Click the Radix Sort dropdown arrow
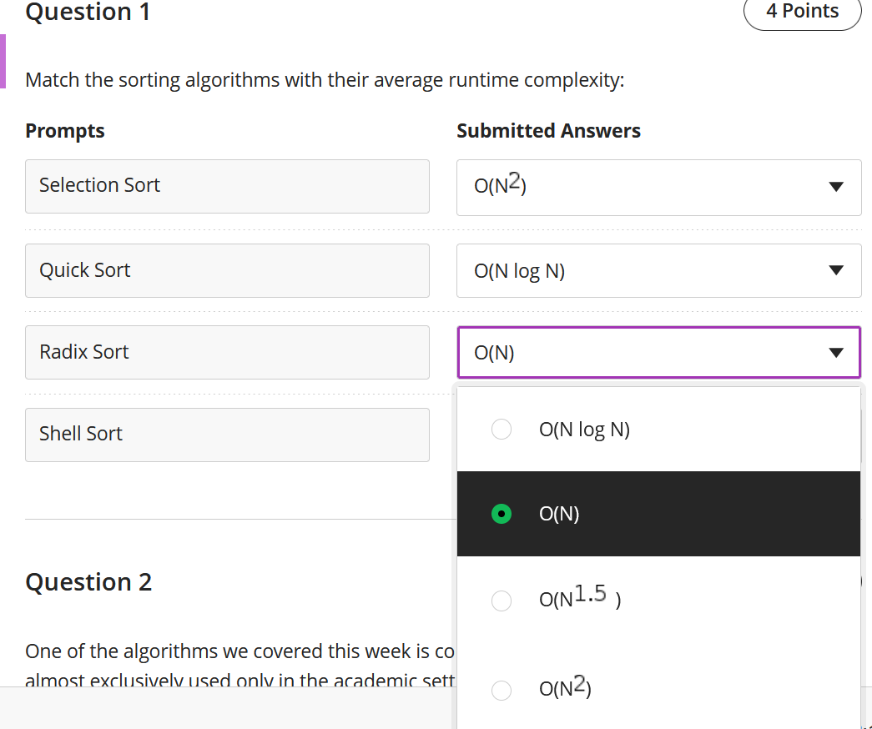Screen dimensions: 872x729 836,353
